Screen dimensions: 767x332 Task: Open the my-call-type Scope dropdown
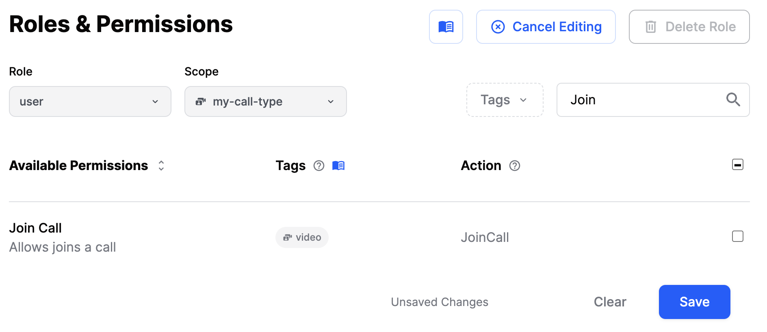(x=265, y=101)
